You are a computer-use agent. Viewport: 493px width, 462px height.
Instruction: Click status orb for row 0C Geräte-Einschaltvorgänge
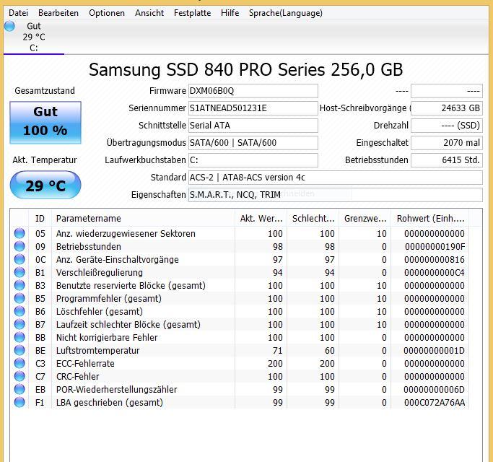pos(19,259)
